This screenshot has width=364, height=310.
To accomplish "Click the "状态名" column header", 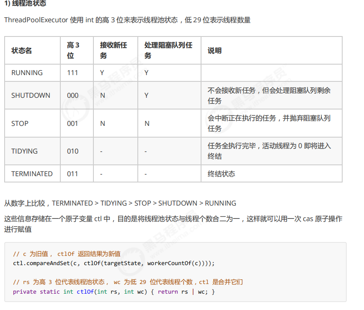I will click(21, 50).
